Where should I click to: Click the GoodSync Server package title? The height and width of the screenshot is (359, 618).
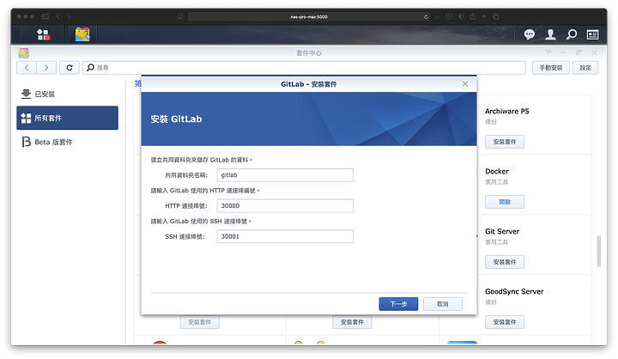tap(514, 291)
